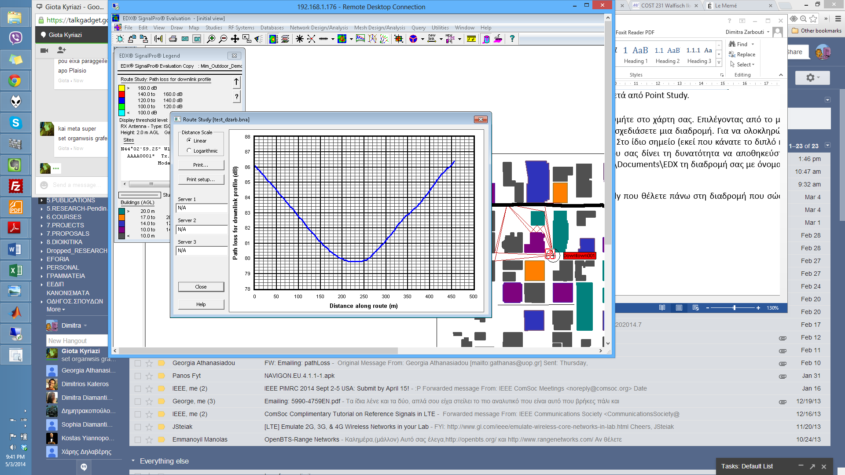Viewport: 845px width, 475px height.
Task: Click the teal 20.0 m buildings swatch
Action: [x=122, y=211]
